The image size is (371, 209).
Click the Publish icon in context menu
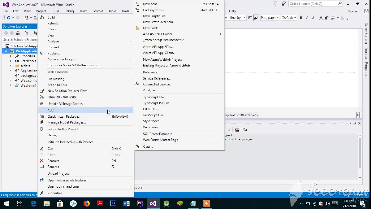point(42,53)
